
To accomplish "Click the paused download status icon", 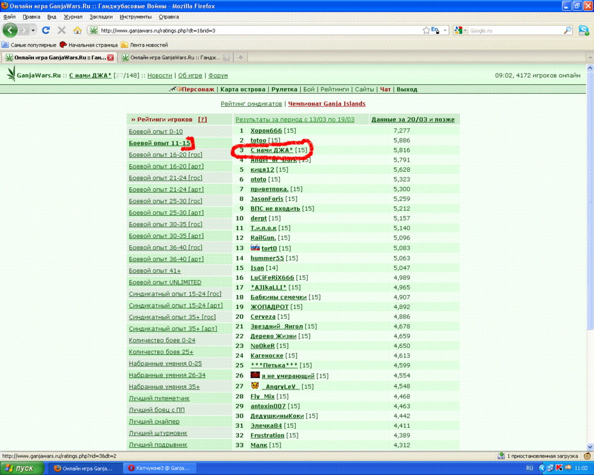I will click(x=501, y=456).
